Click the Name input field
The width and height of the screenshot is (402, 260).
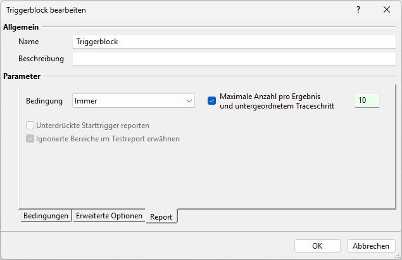point(234,42)
